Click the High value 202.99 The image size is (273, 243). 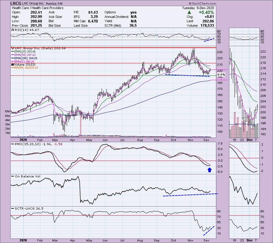click(36, 17)
